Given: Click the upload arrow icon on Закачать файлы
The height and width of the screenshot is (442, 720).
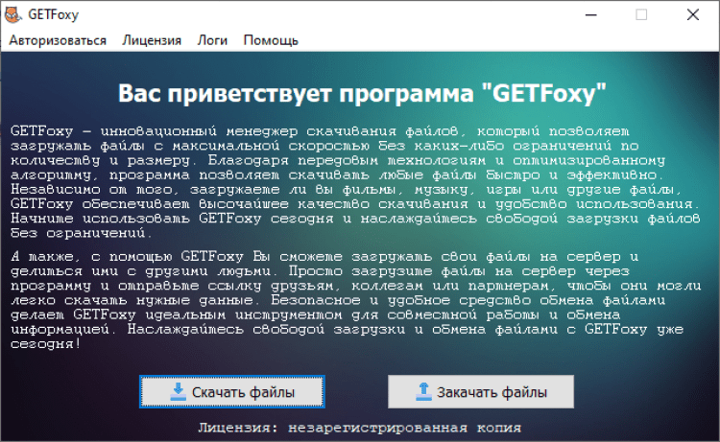Looking at the screenshot, I should click(x=423, y=392).
